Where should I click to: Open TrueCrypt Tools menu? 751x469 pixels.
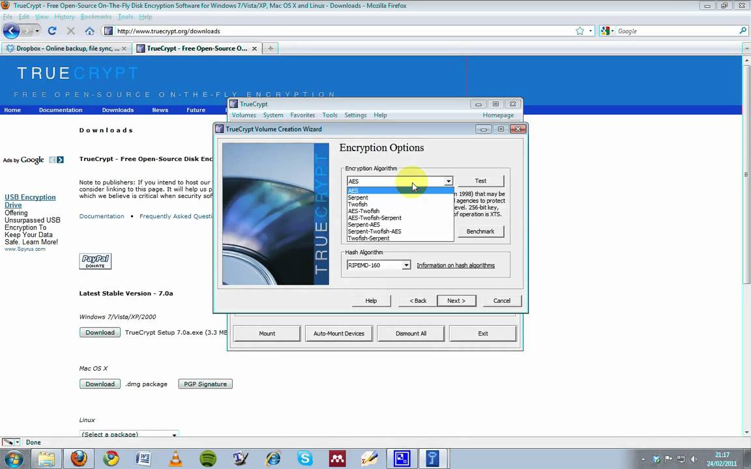[329, 115]
